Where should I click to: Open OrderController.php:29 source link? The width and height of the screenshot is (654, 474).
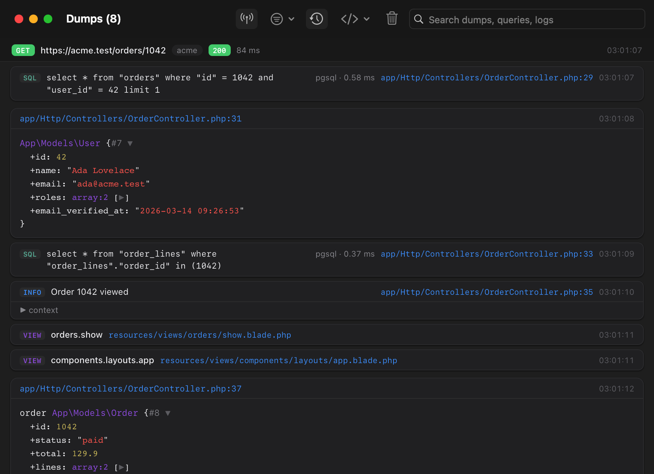click(x=487, y=78)
